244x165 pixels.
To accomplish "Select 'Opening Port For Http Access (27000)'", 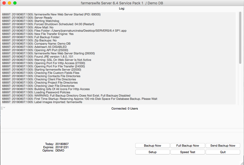I will pos(44,63).
